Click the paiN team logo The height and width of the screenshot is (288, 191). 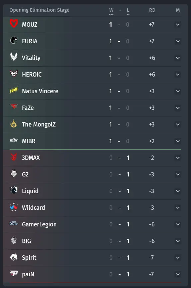coord(14,273)
